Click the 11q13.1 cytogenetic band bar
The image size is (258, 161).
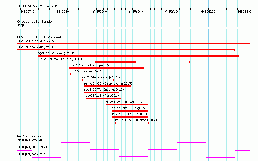click(133, 28)
